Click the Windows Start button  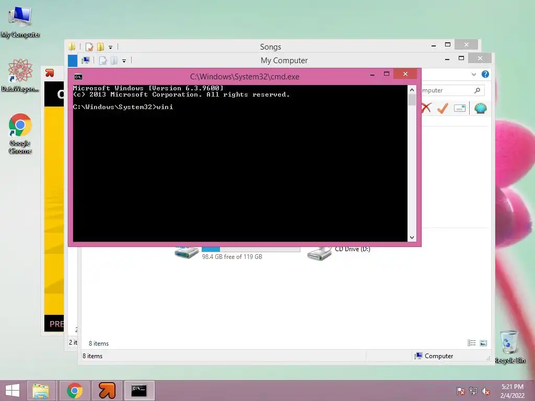point(13,391)
